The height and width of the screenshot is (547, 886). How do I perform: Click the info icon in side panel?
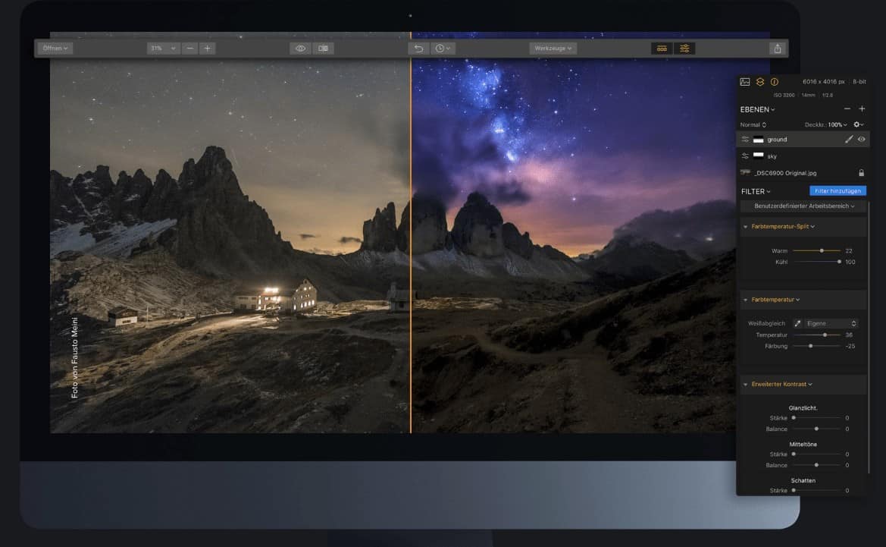[775, 82]
